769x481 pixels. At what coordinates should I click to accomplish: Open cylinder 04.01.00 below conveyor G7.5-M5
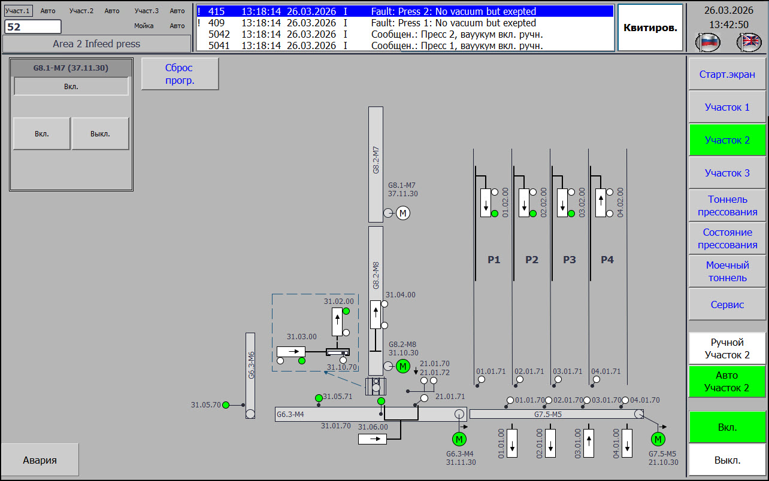tap(627, 443)
